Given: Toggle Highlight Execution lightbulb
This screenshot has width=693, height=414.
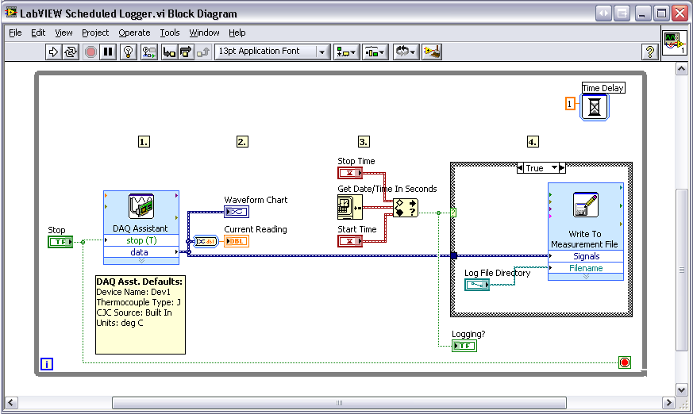Looking at the screenshot, I should click(x=127, y=52).
